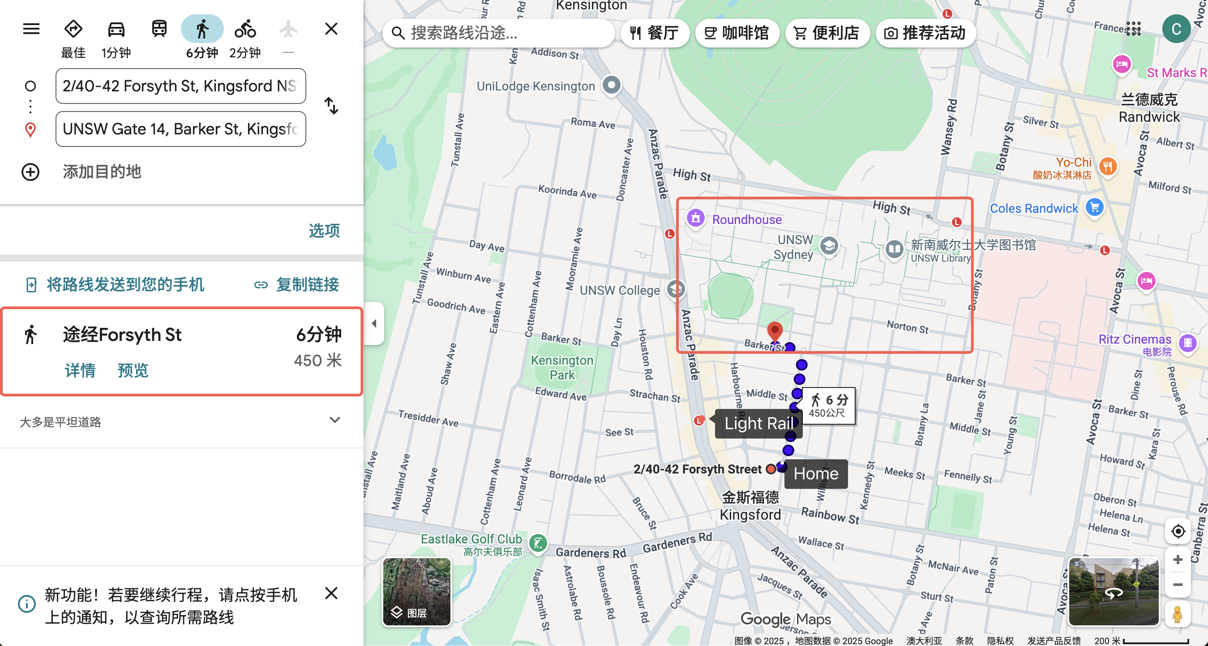Open route 选项 options
The width and height of the screenshot is (1208, 646).
(x=324, y=230)
